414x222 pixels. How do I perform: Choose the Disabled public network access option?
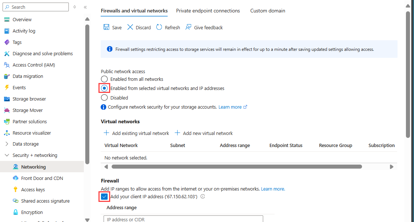(x=104, y=98)
